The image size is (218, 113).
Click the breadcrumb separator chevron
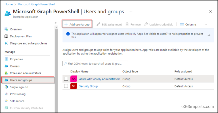point(15,5)
